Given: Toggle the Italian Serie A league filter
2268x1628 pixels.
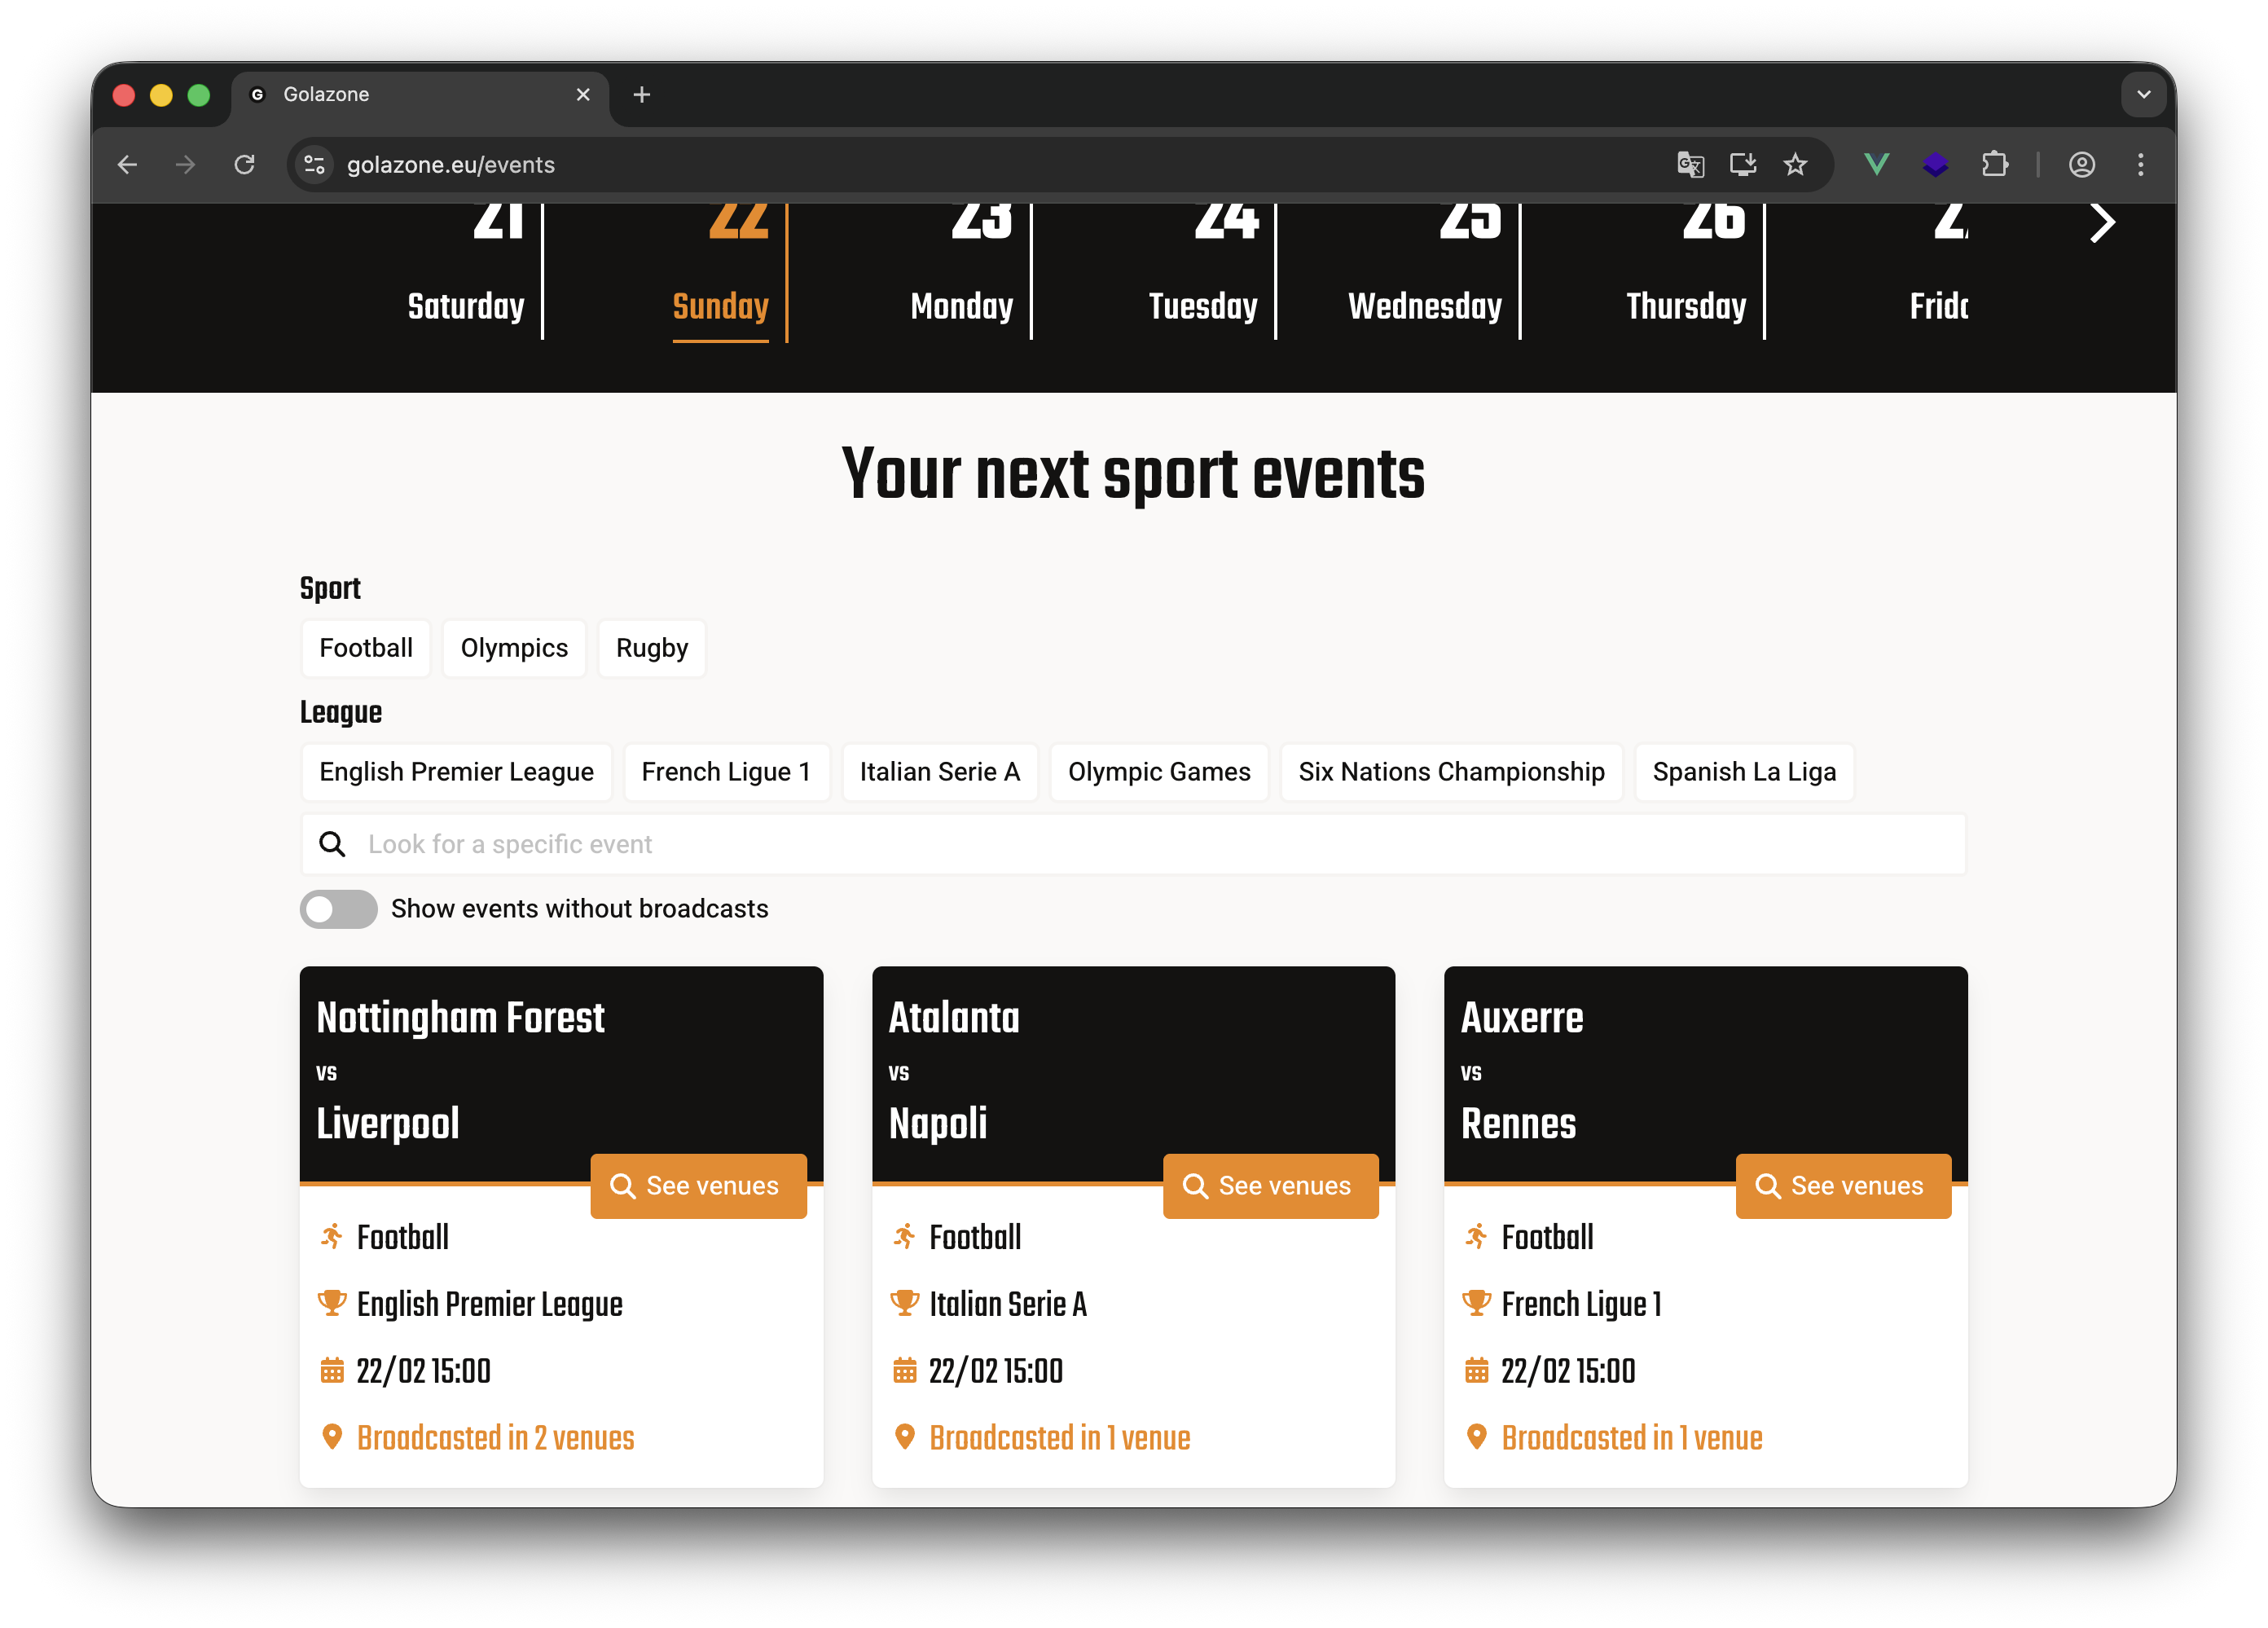Looking at the screenshot, I should (x=939, y=772).
